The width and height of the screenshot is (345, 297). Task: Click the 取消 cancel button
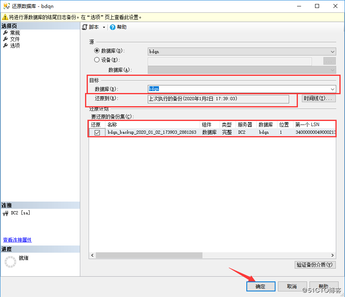(292, 287)
